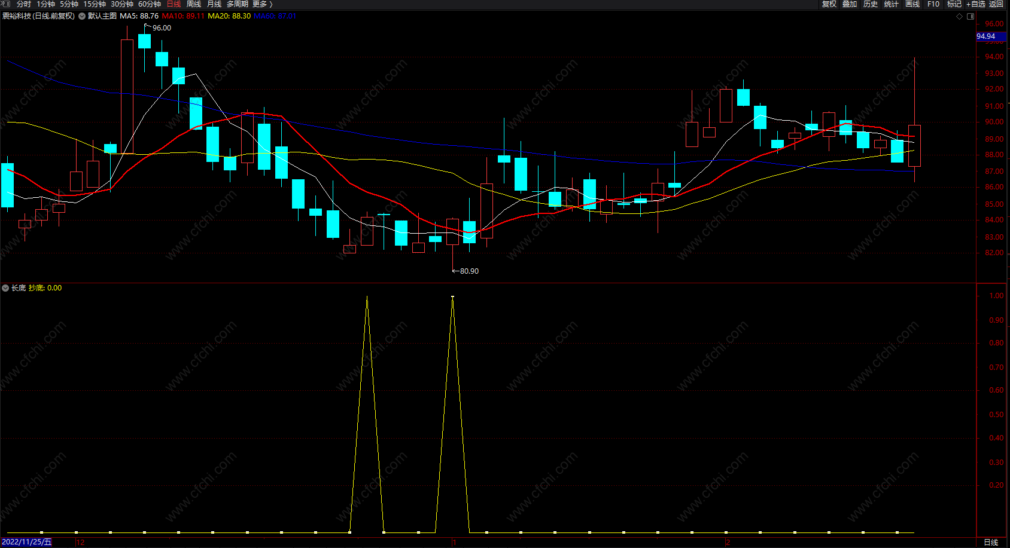This screenshot has width=1010, height=548.
Task: Click the 2022/11/25/五 date label
Action: tap(27, 542)
